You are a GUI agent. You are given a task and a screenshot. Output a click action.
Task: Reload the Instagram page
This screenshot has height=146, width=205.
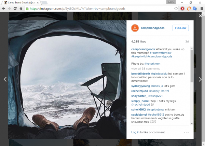click(15, 9)
